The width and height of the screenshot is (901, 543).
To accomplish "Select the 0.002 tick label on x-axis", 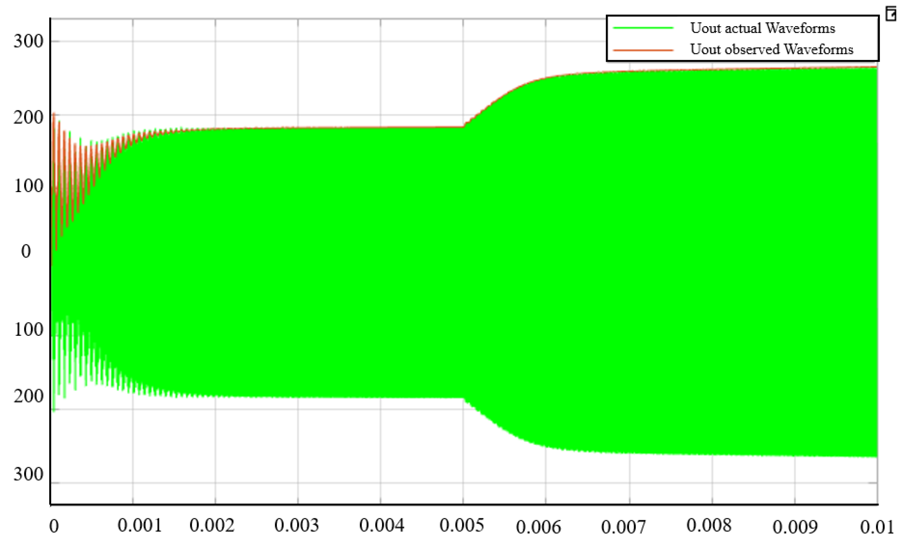I will (212, 525).
